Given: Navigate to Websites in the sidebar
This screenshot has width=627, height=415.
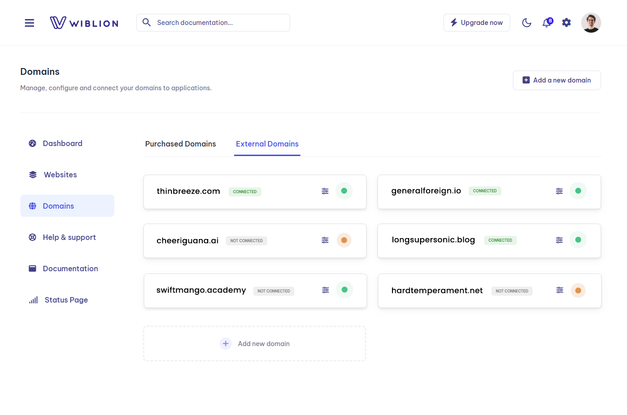Looking at the screenshot, I should coord(59,174).
